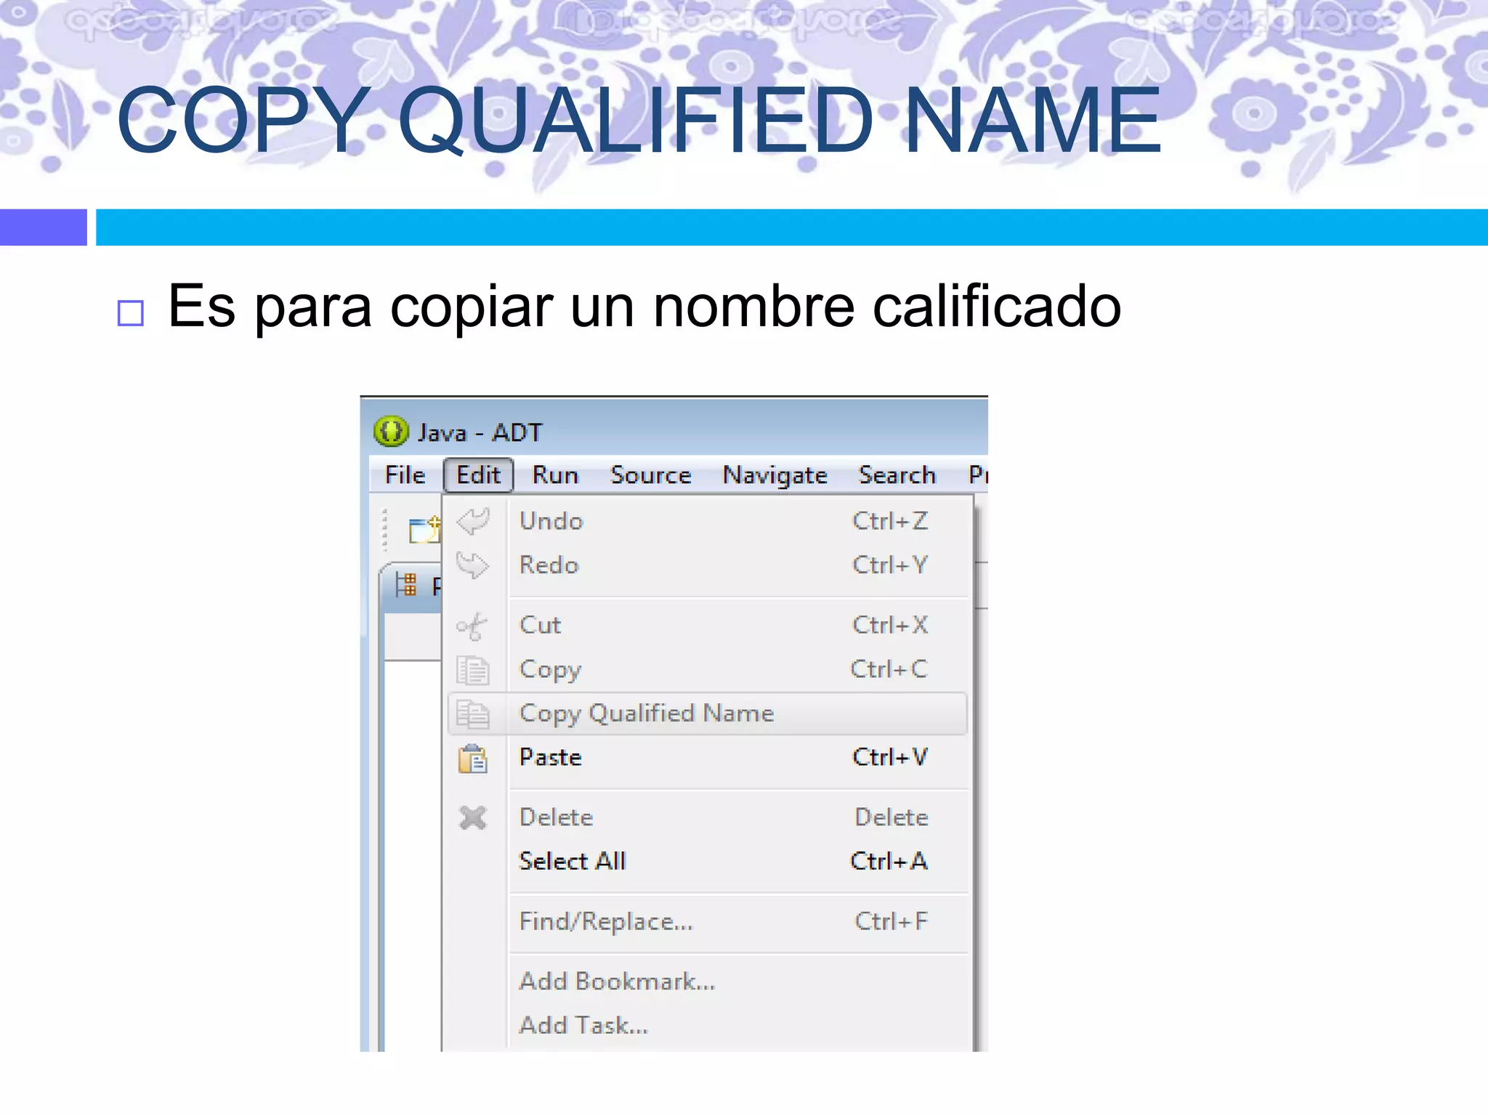Screen dimensions: 1488x1116
Task: Choose Add Bookmark... menu entry
Action: tap(708, 982)
